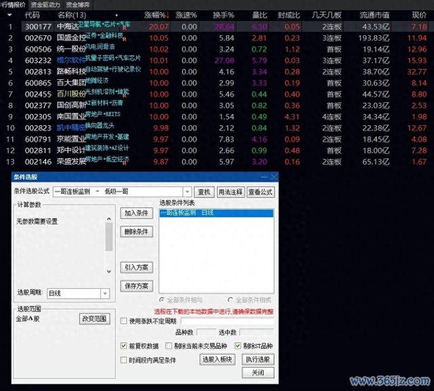Toggle the 前复权数据 checkbox
434x391 pixels.
coord(123,346)
